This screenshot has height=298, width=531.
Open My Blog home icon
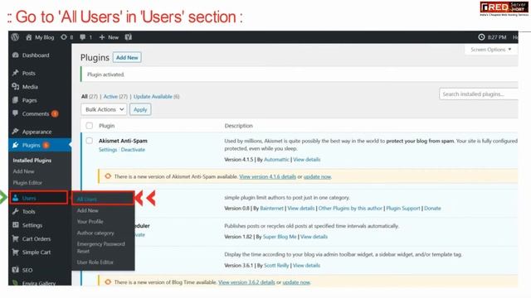coord(29,37)
